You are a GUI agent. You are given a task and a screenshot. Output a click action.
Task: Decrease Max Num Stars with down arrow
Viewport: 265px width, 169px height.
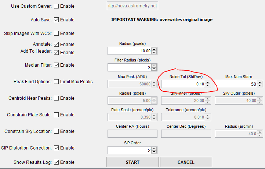(x=261, y=86)
